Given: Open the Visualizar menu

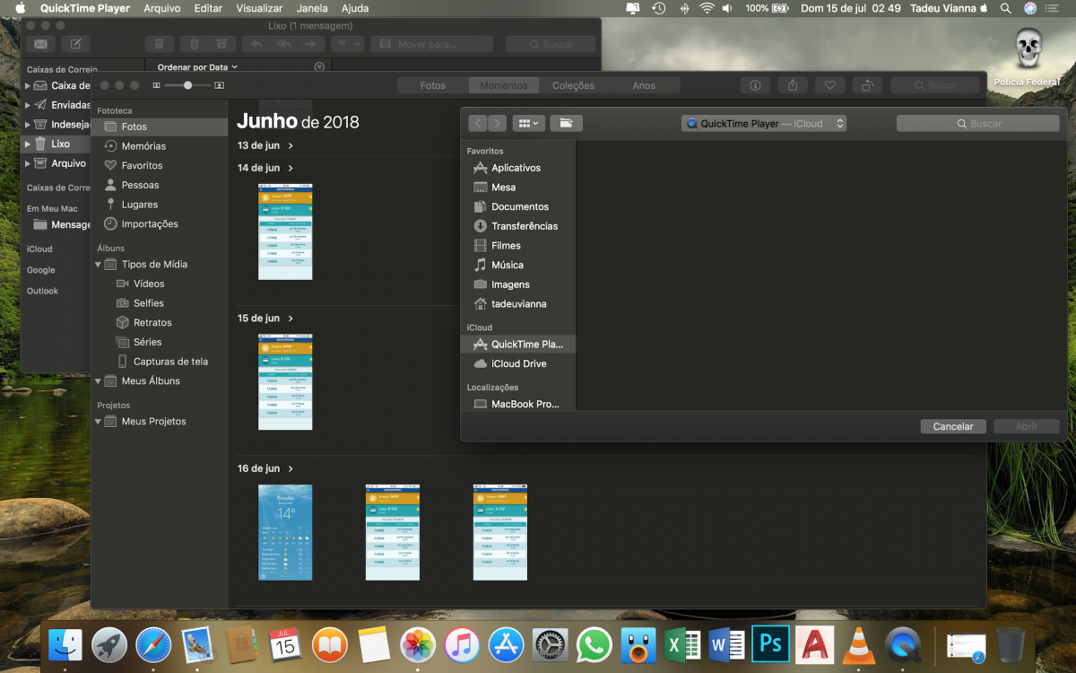Looking at the screenshot, I should (259, 8).
